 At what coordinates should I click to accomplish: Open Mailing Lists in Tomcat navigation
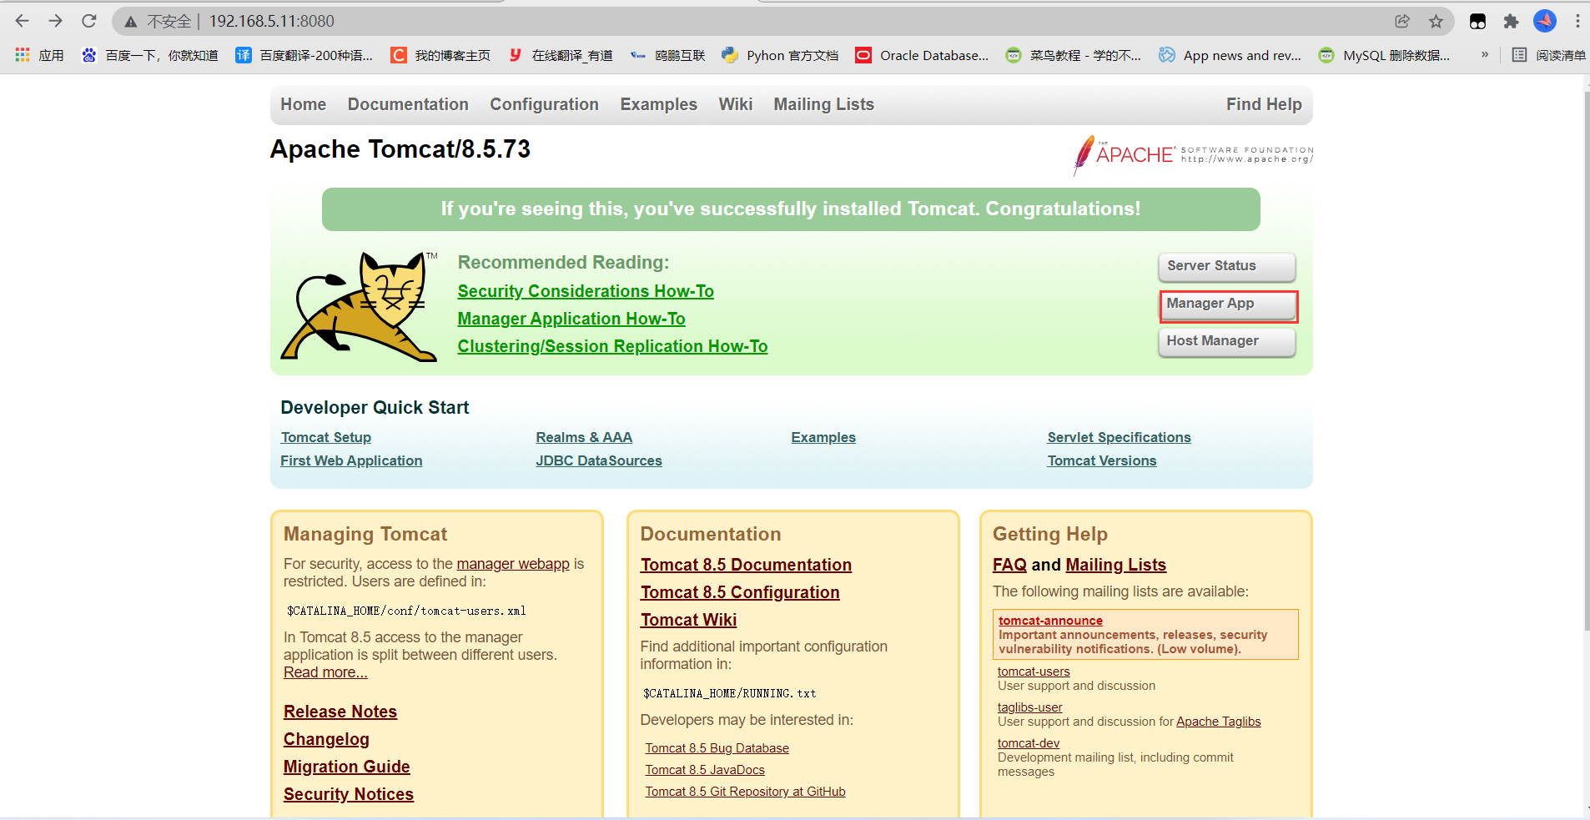click(823, 104)
